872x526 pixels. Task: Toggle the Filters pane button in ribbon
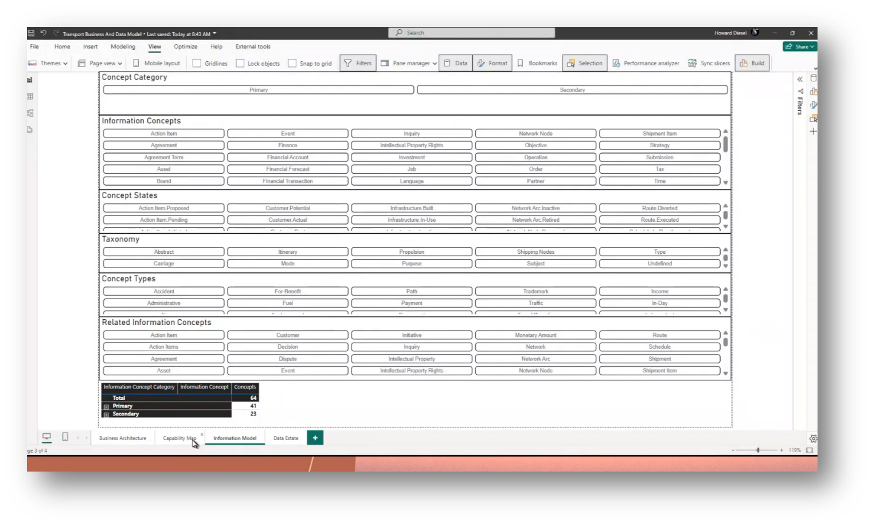[x=358, y=64]
